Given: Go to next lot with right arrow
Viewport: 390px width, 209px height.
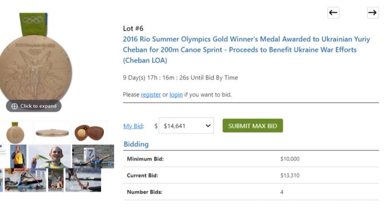Looking at the screenshot, I should tap(373, 13).
